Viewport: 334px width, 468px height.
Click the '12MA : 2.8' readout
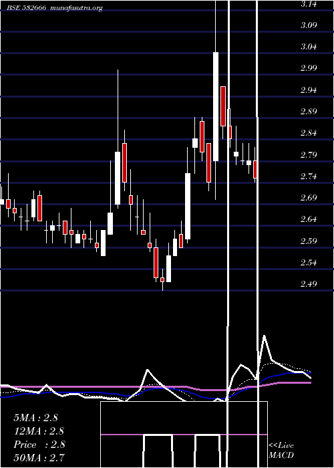[x=39, y=431]
